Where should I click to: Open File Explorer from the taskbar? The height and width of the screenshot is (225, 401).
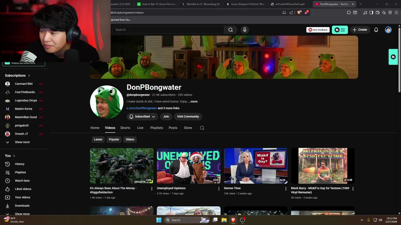(224, 220)
